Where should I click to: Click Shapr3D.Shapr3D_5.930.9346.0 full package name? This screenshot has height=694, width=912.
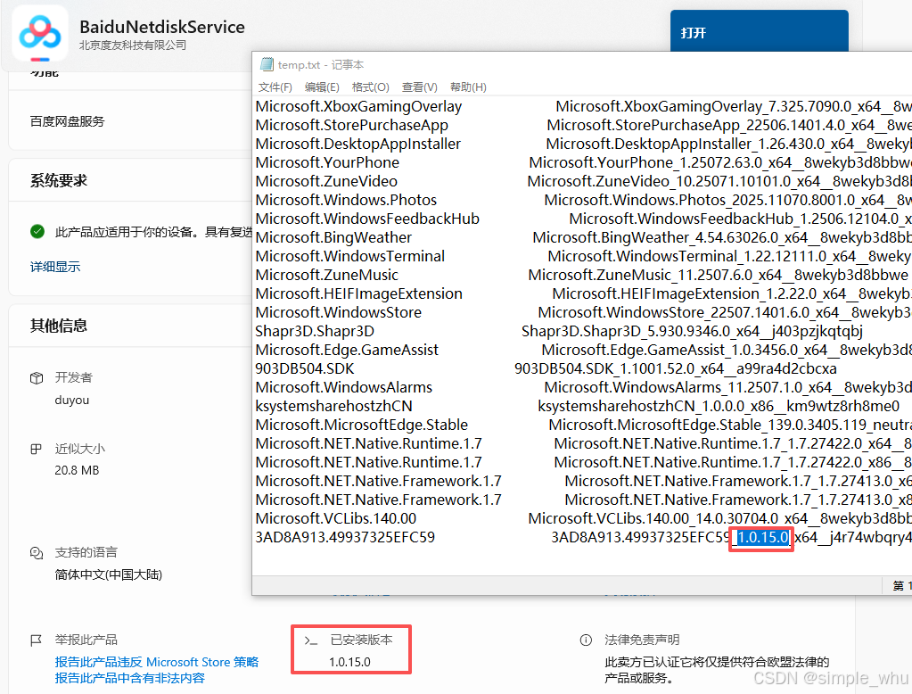[692, 331]
